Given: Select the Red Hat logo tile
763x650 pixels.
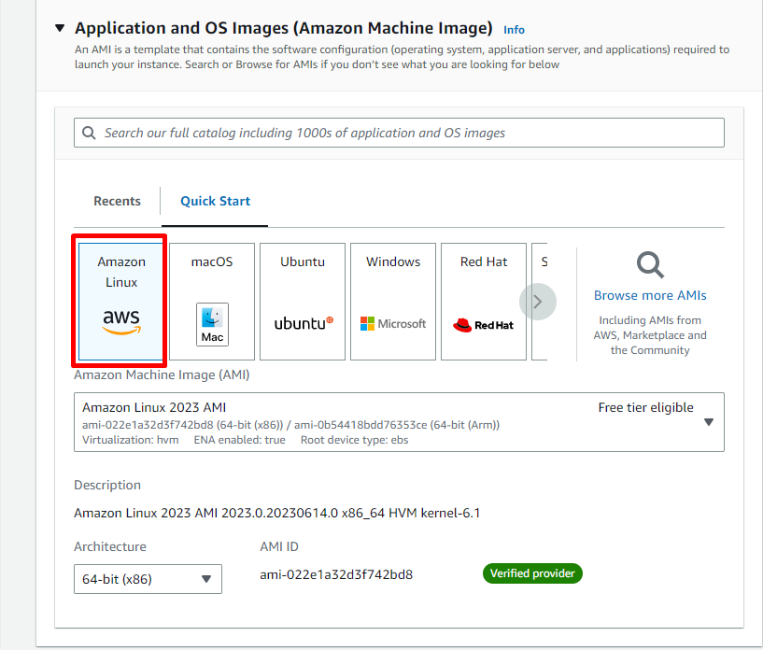Looking at the screenshot, I should [484, 302].
